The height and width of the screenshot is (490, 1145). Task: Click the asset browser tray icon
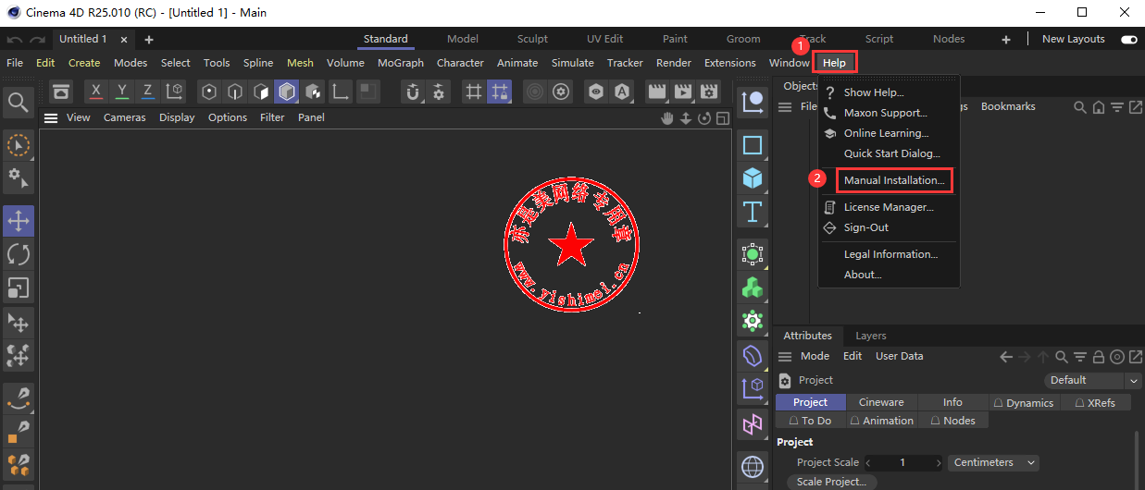(61, 92)
